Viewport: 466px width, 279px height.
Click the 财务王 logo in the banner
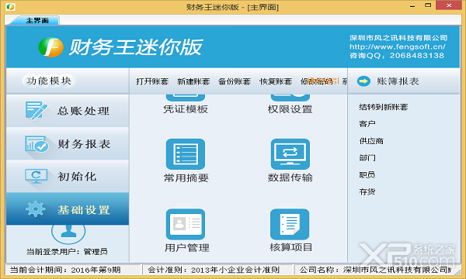coord(50,47)
